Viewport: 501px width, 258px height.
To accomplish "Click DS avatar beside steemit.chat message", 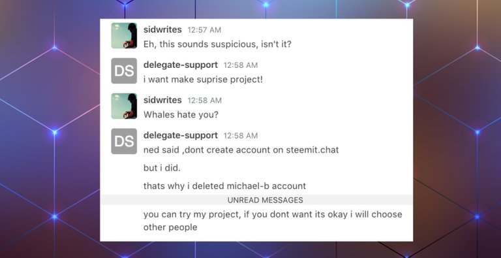I will coord(124,141).
